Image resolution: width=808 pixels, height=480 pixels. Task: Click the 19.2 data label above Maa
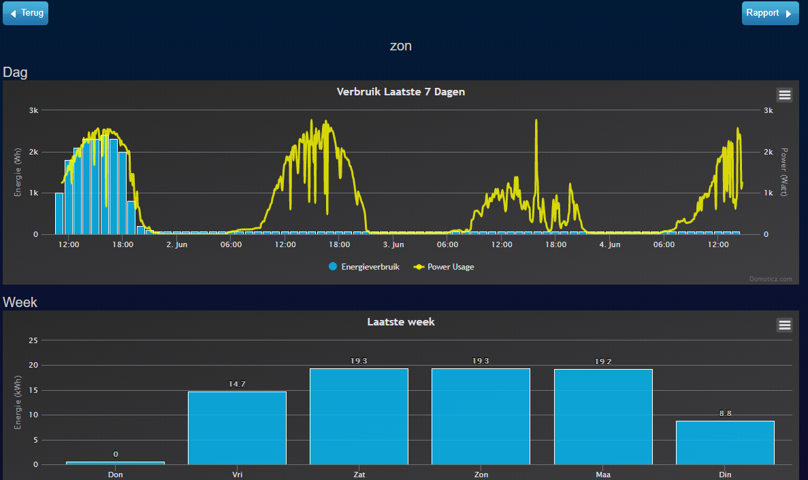tap(603, 362)
